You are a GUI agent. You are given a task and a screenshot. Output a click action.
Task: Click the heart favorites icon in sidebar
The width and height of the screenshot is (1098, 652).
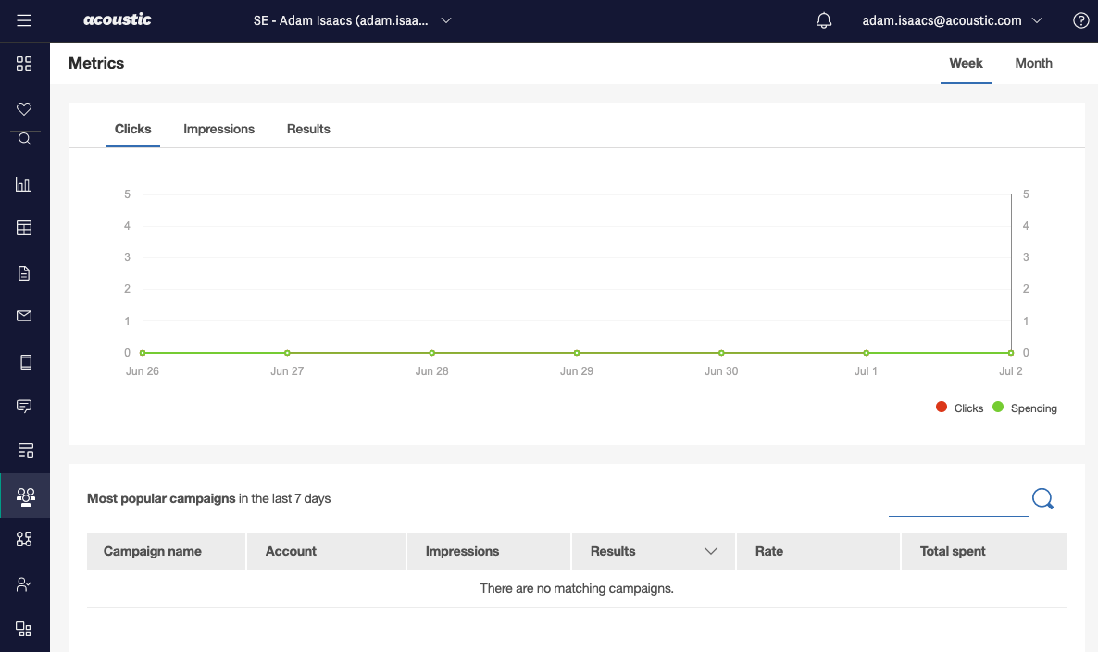tap(24, 109)
